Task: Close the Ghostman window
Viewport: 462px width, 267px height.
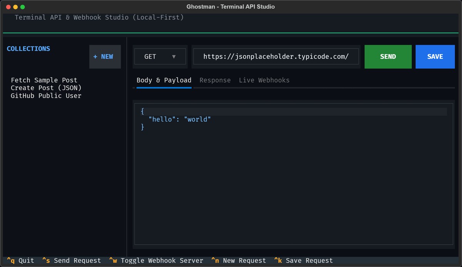Action: (8, 7)
